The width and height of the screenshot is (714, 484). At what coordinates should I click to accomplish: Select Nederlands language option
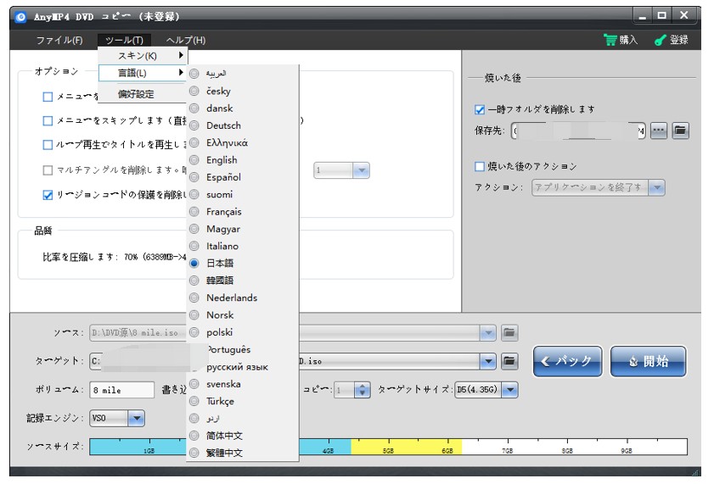click(242, 298)
